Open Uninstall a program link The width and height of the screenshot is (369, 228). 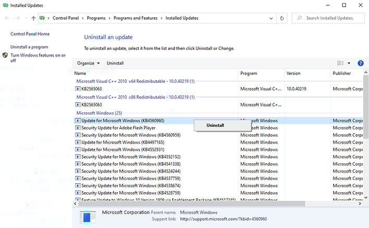point(29,47)
